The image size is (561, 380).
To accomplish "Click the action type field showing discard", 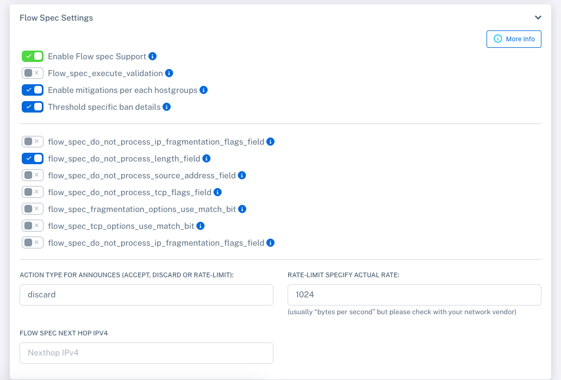I will click(146, 295).
